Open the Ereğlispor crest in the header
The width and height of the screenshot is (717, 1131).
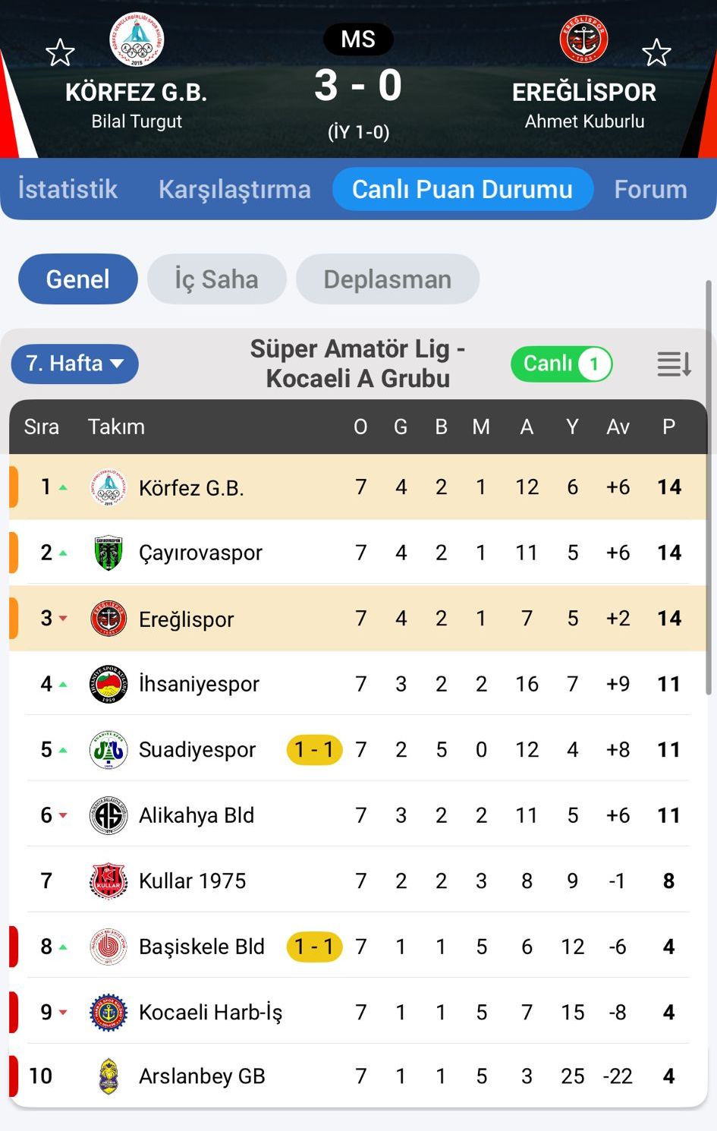583,39
